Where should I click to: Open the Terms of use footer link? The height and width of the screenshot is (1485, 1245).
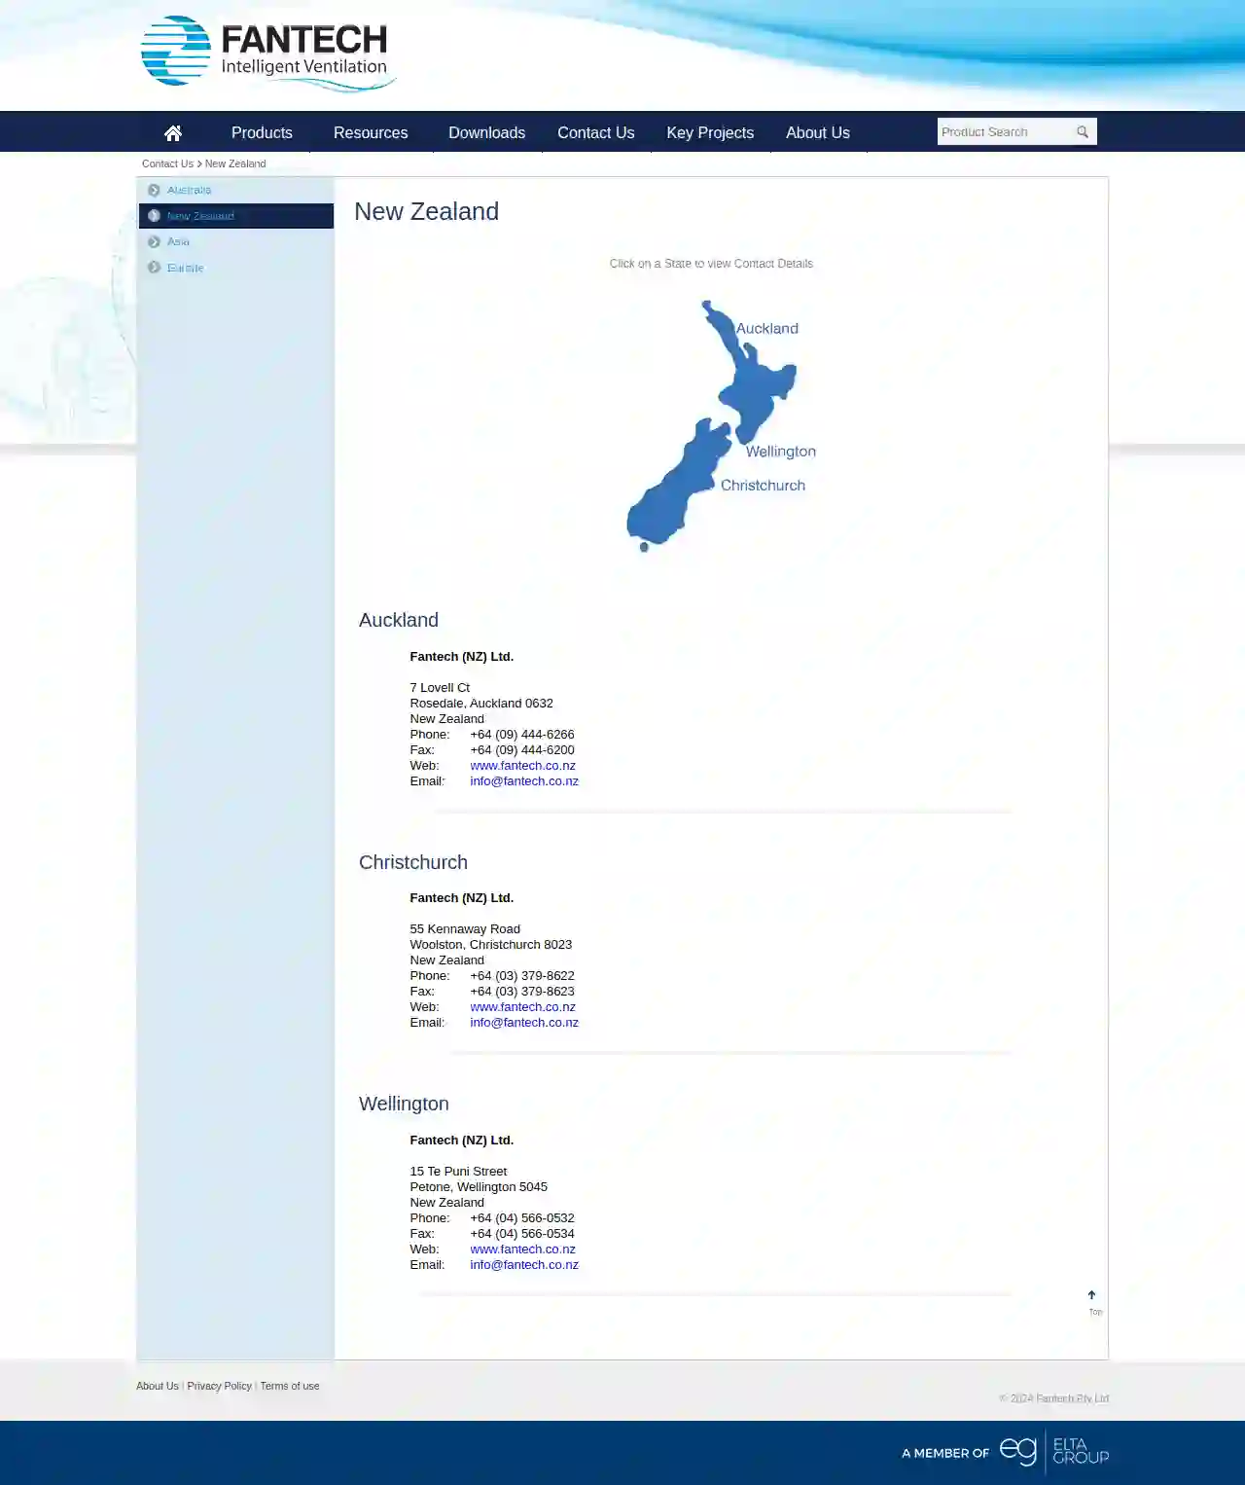(x=290, y=1386)
